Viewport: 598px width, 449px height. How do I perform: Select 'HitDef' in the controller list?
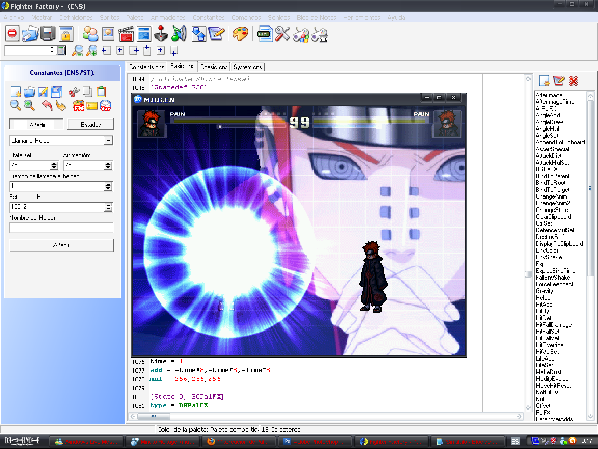(543, 318)
